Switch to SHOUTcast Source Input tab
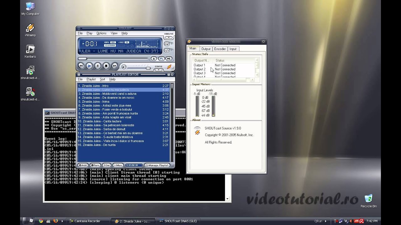This screenshot has height=225, width=401. 233,49
